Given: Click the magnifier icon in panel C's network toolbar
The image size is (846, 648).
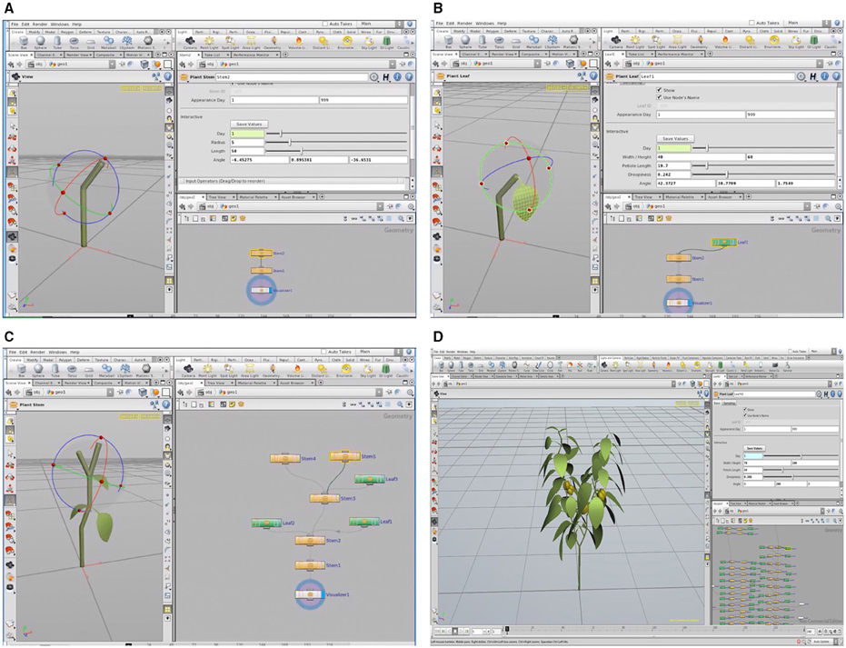Looking at the screenshot, I should click(401, 404).
